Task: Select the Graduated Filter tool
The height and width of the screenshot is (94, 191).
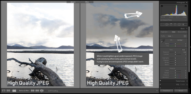Action: 175,24
